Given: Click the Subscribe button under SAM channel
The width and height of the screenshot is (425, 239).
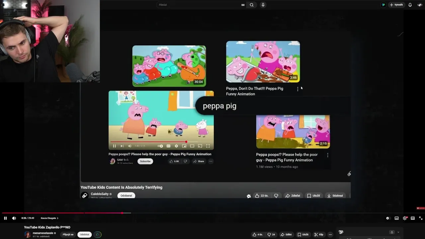Looking at the screenshot, I should tap(145, 161).
